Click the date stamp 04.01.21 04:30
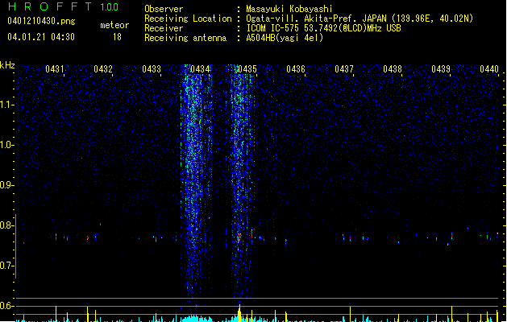 41,37
